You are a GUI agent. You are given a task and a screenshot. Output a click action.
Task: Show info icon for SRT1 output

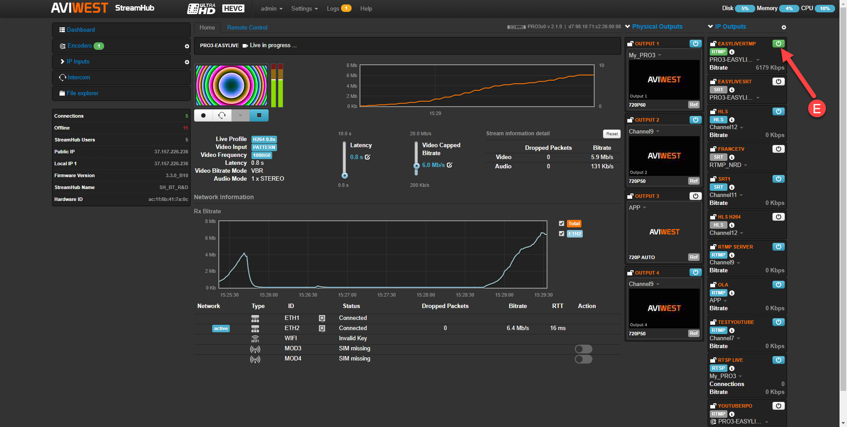pyautogui.click(x=732, y=187)
